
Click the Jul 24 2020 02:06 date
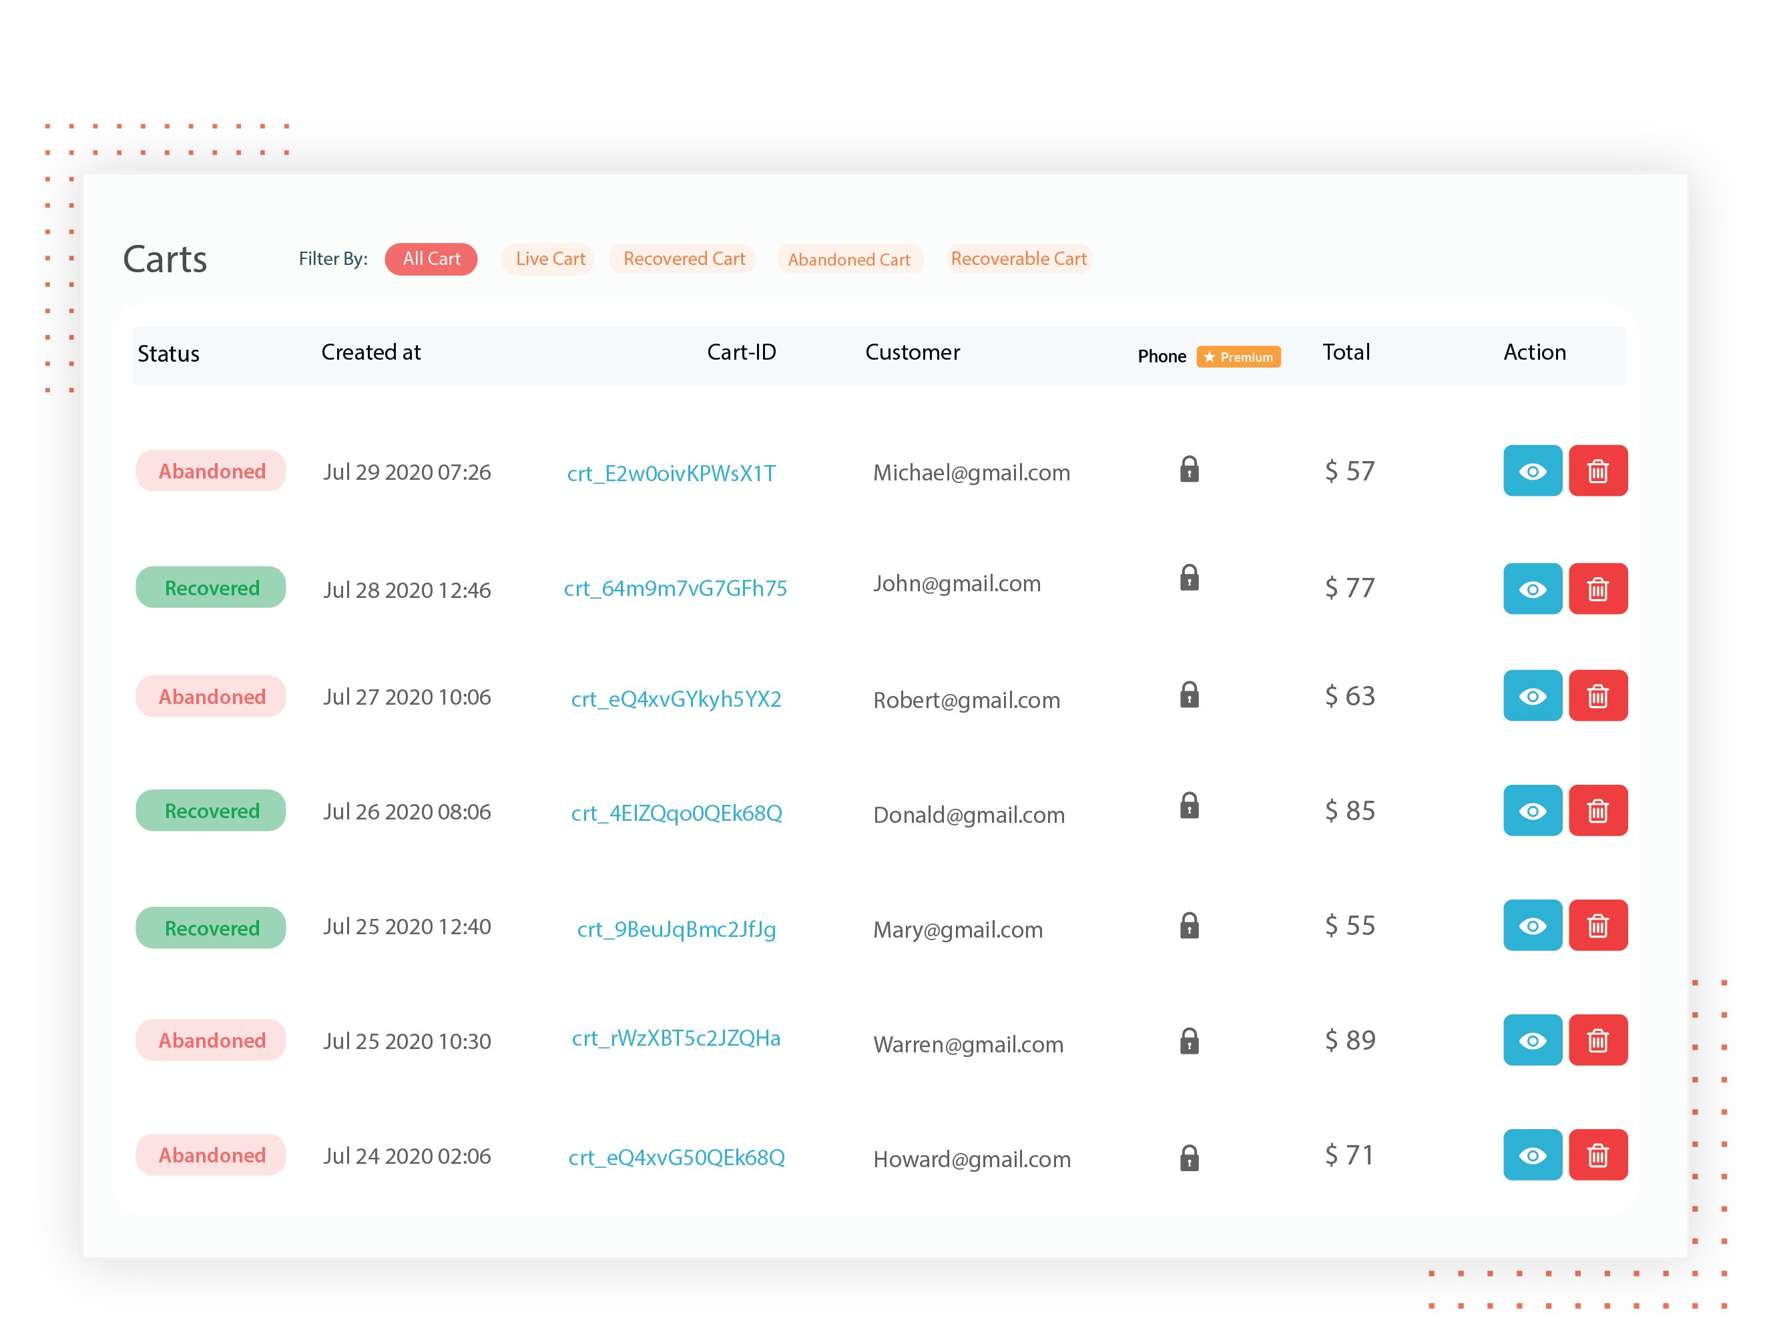point(407,1156)
